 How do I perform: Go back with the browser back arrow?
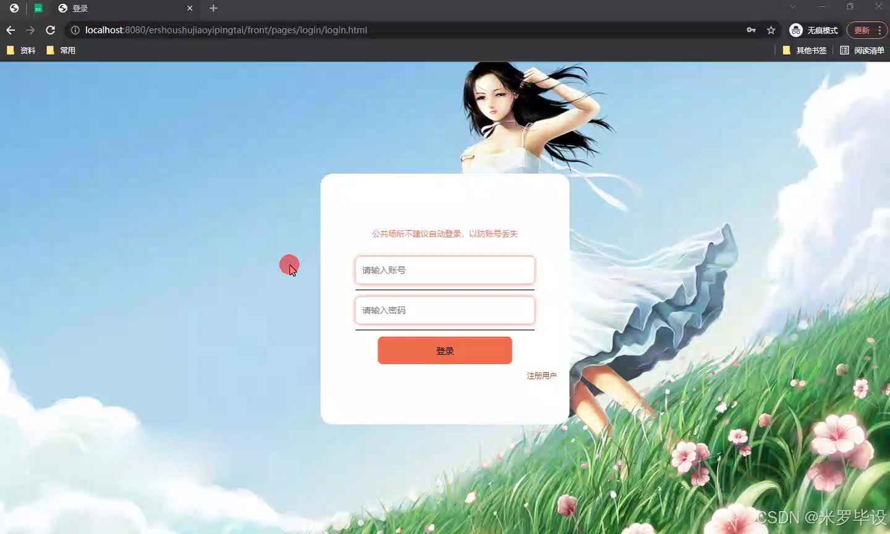click(x=11, y=30)
